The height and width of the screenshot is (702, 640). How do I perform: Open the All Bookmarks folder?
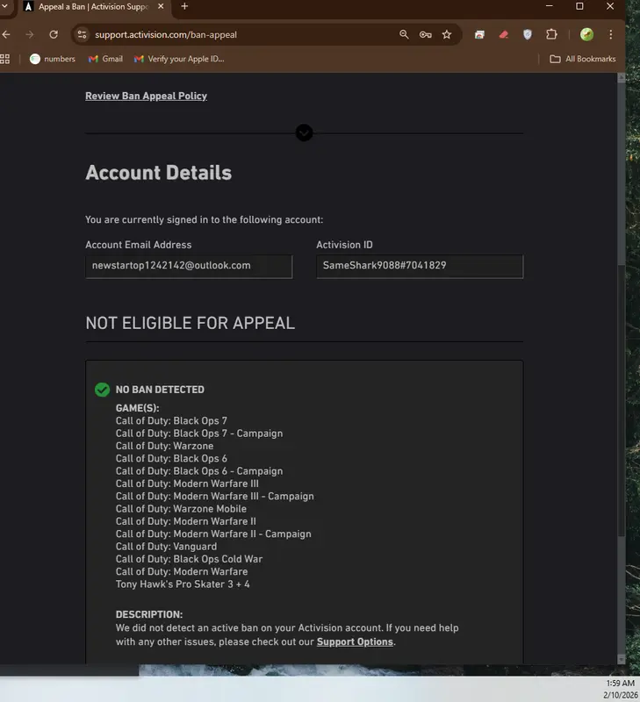[583, 59]
